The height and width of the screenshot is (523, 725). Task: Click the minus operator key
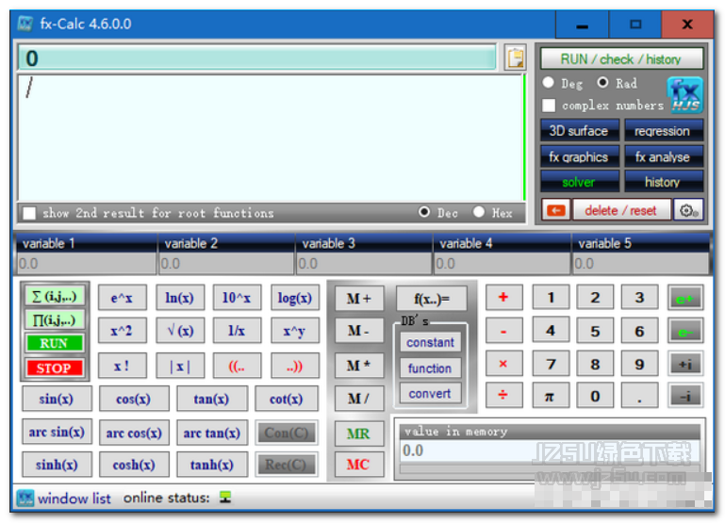(x=503, y=331)
